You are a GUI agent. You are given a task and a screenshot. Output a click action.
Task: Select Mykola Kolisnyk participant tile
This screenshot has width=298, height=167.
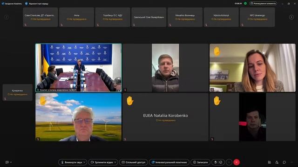tap(221, 17)
